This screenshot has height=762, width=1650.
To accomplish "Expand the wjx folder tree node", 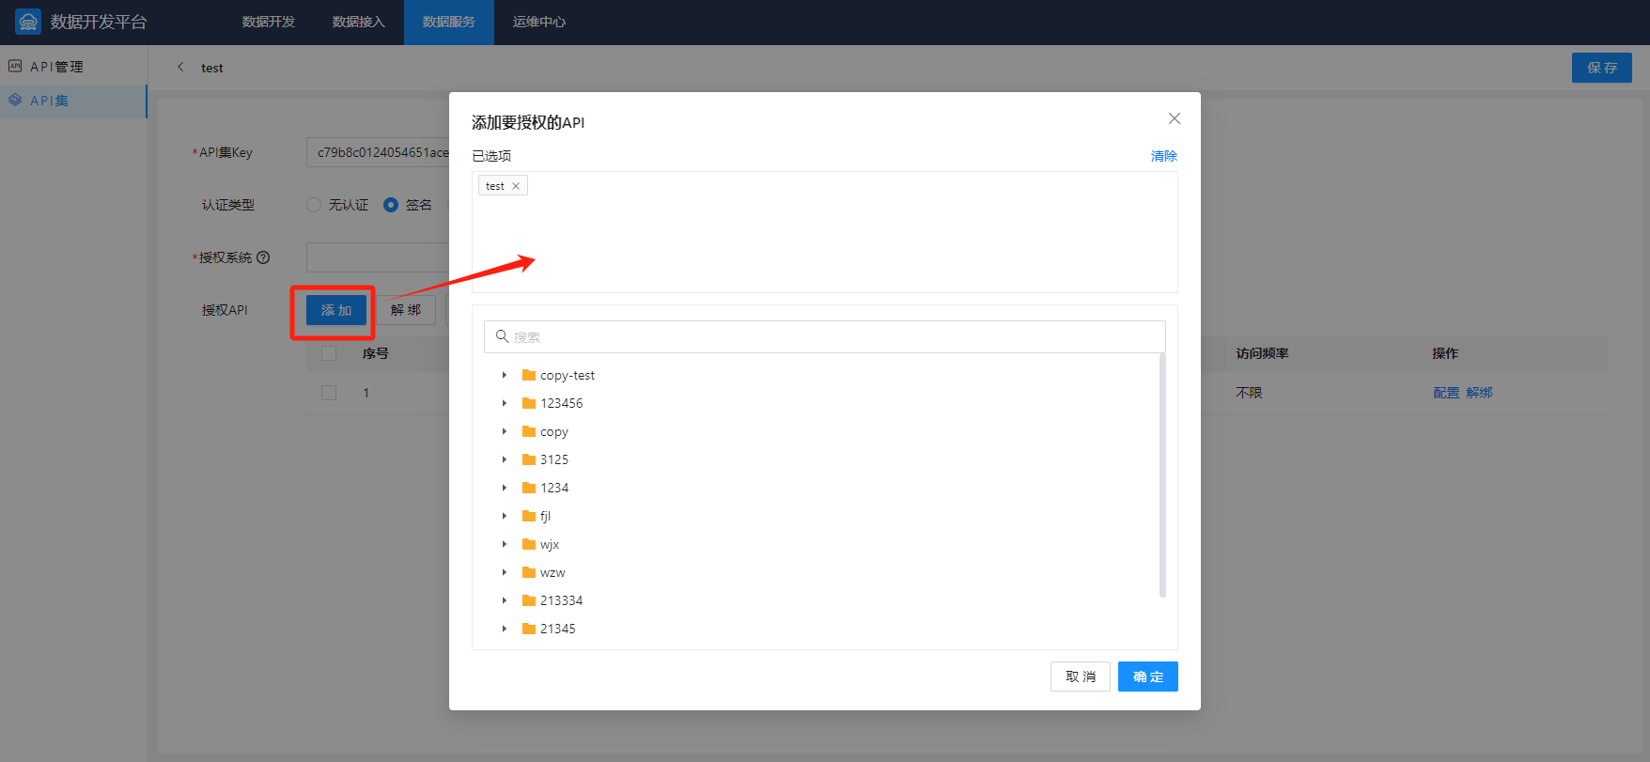I will [x=505, y=544].
